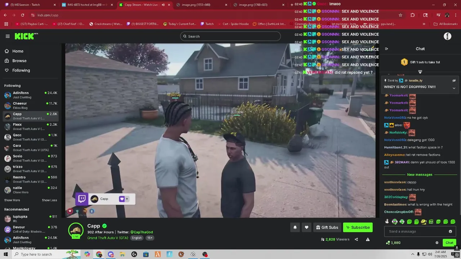Image resolution: width=461 pixels, height=259 pixels.
Task: Open Cart - Spider Hoodie bookmark
Action: coord(233,24)
